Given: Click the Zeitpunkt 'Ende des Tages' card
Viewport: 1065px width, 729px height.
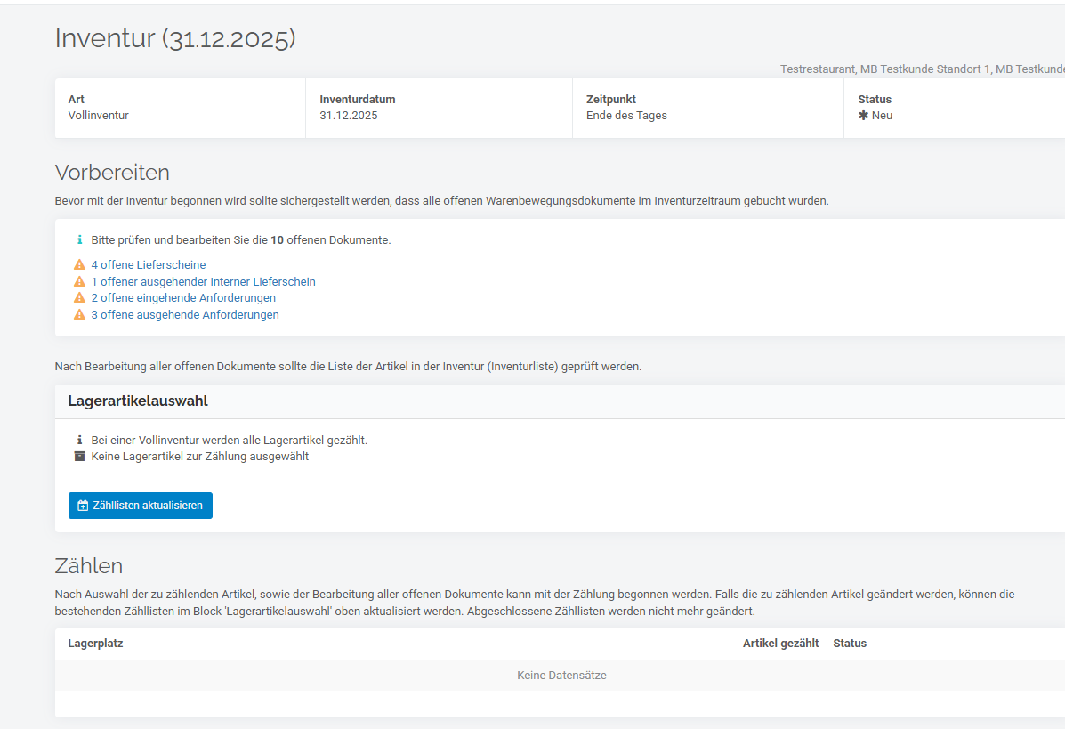Looking at the screenshot, I should click(707, 108).
